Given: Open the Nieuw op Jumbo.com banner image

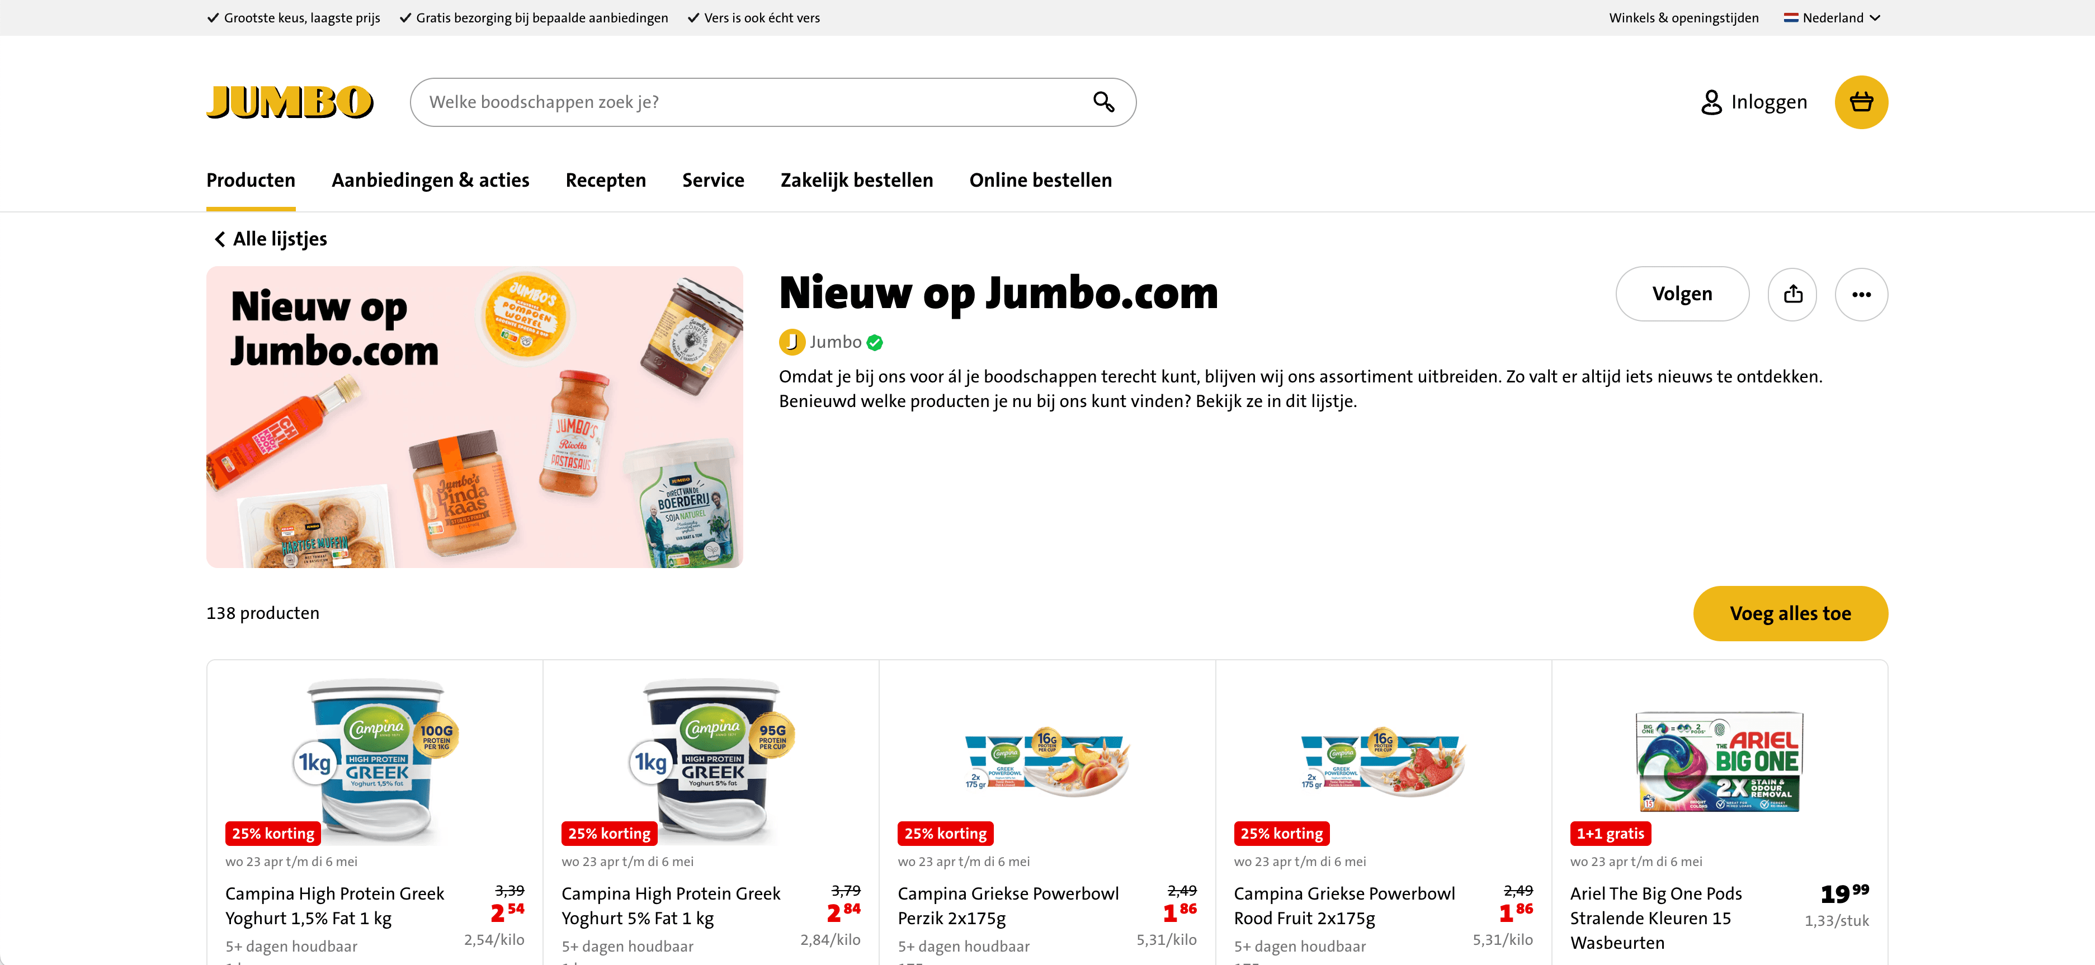Looking at the screenshot, I should point(474,417).
